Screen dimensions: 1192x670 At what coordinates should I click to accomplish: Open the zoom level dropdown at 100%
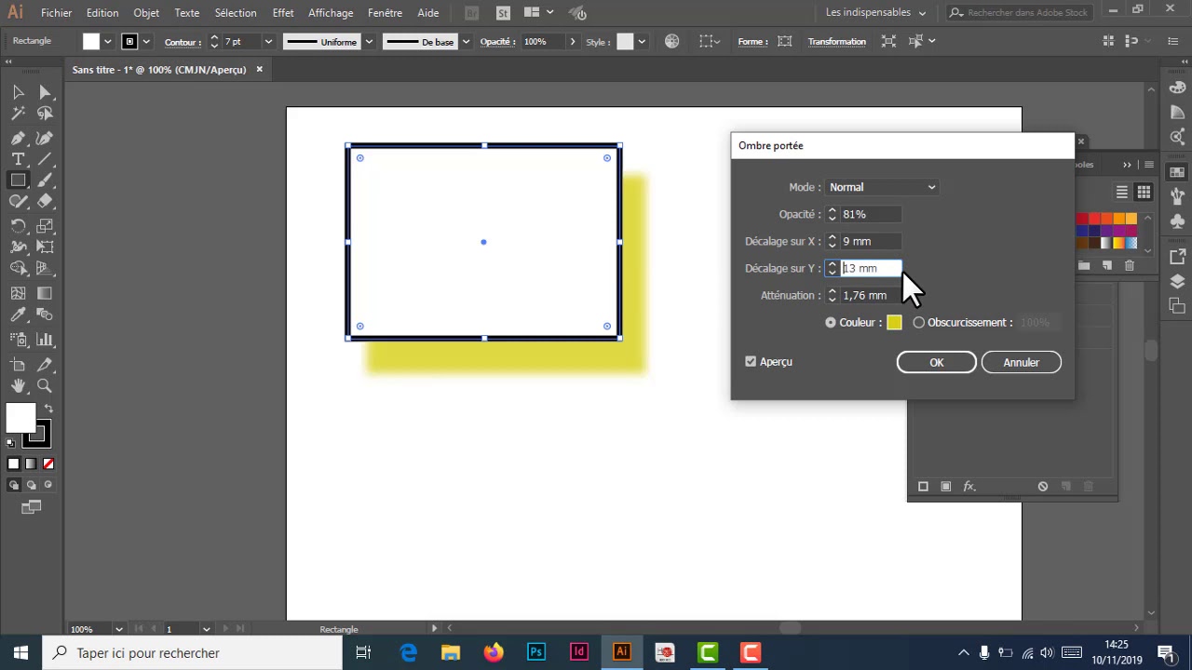(118, 629)
